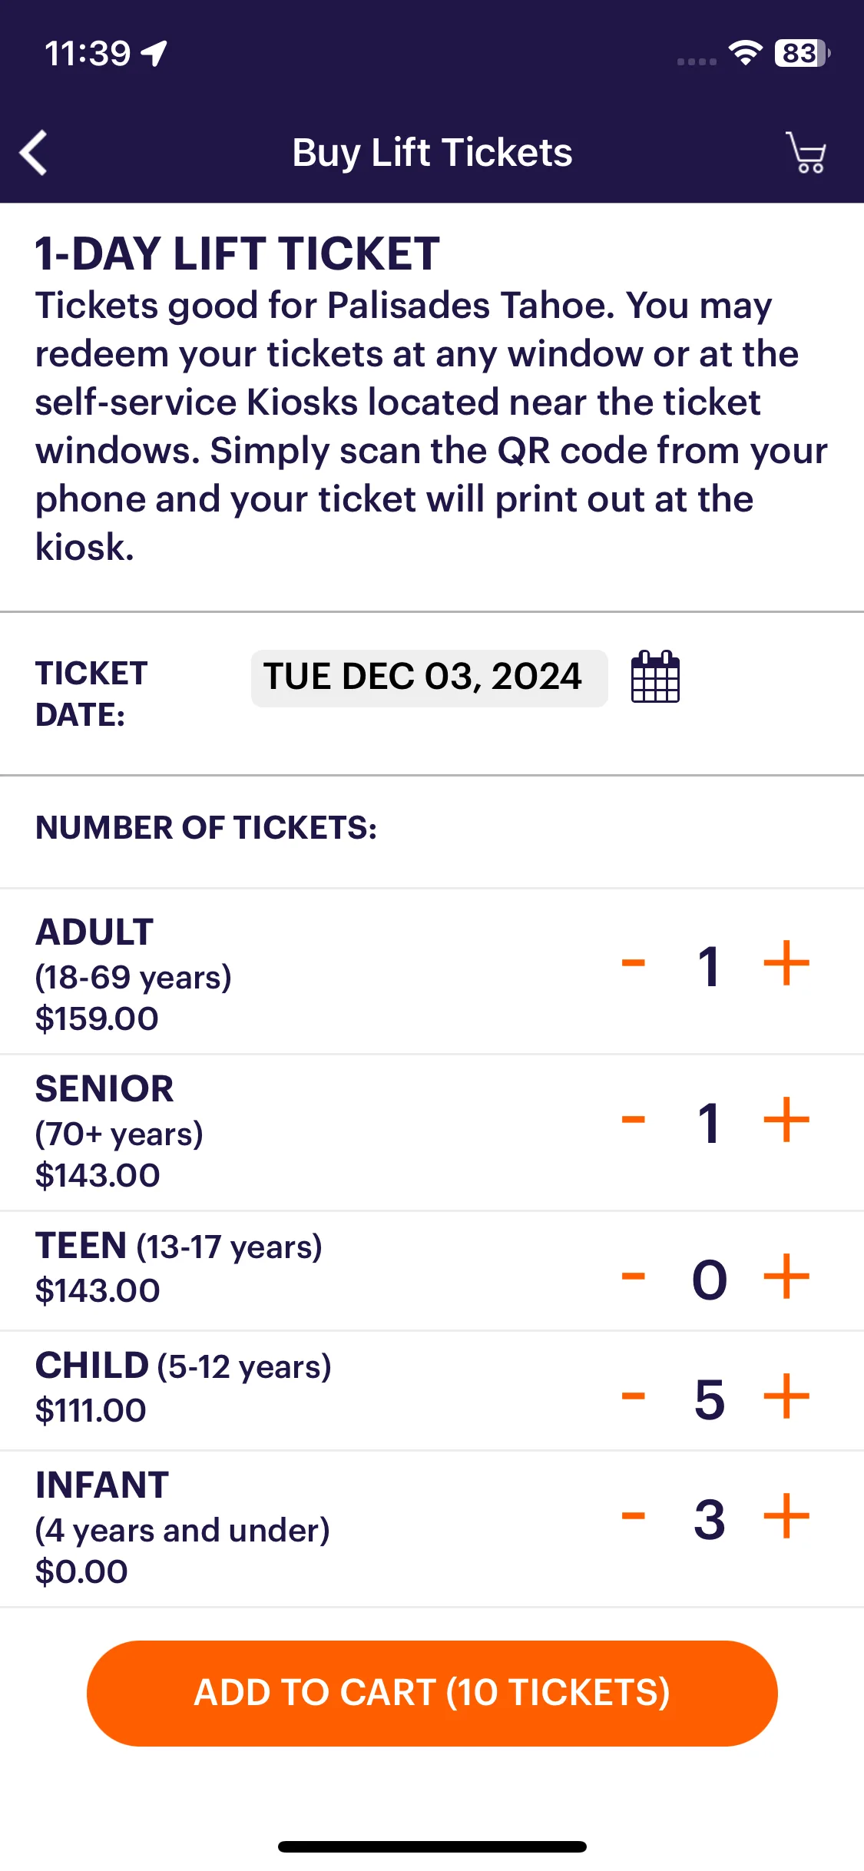
Task: Tap the Buy Lift Tickets header title
Action: pyautogui.click(x=432, y=152)
